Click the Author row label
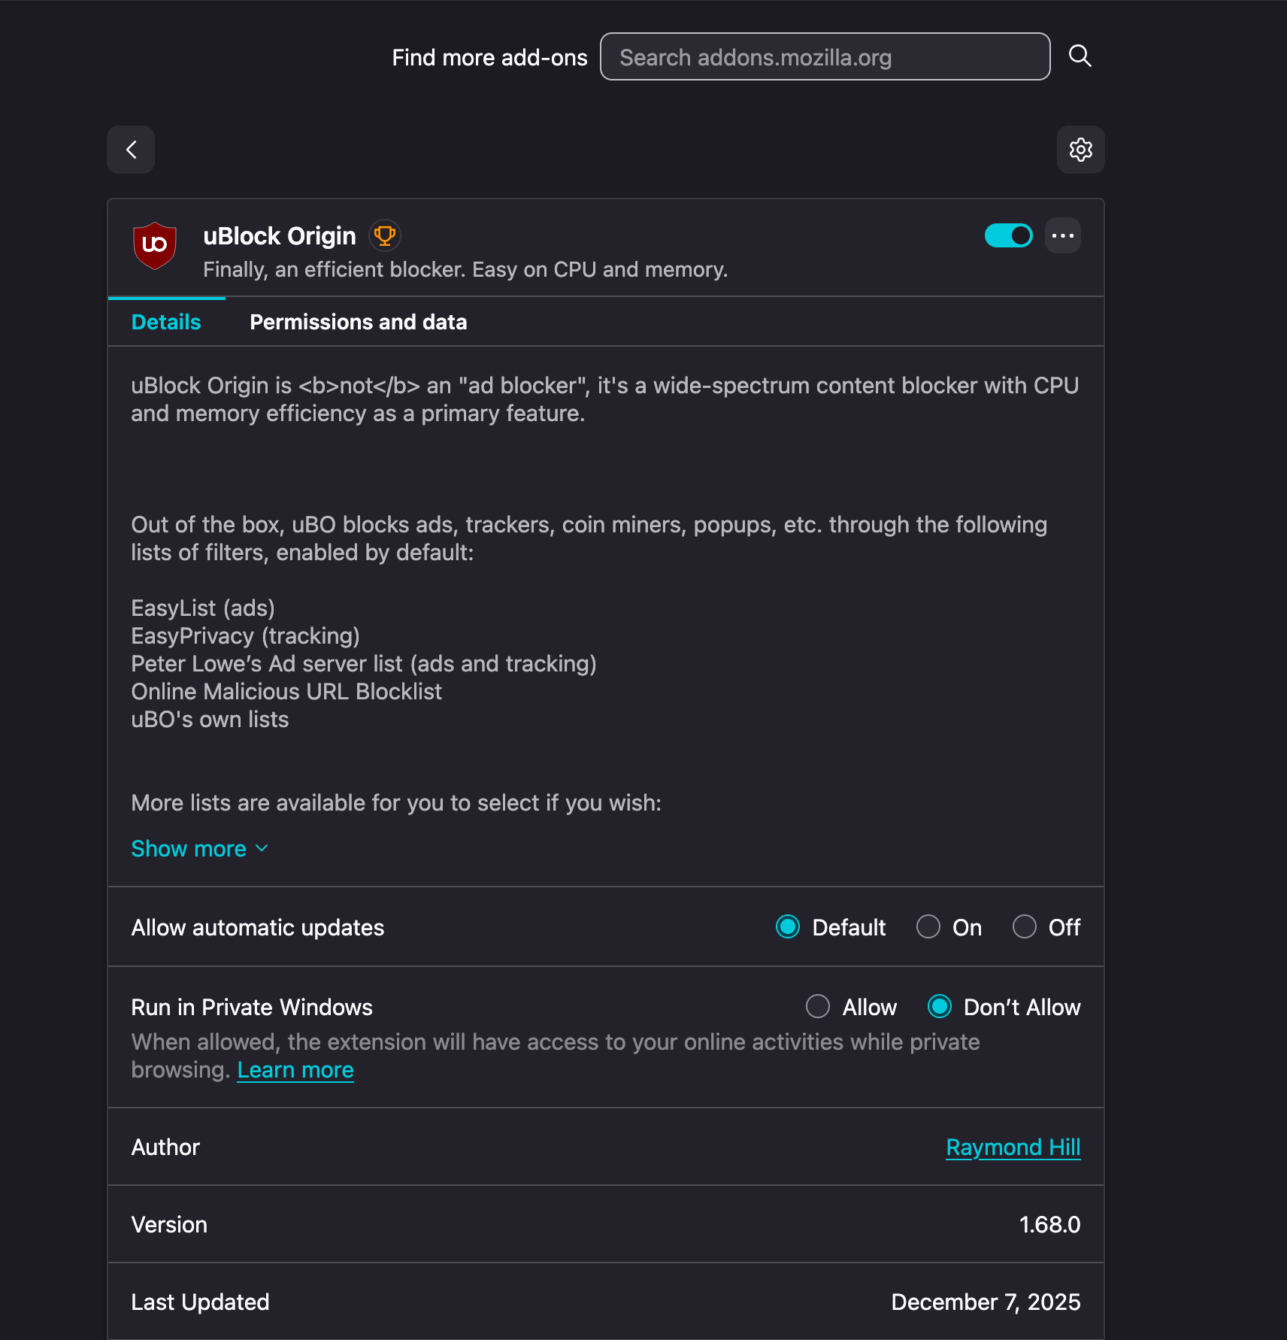 (165, 1147)
